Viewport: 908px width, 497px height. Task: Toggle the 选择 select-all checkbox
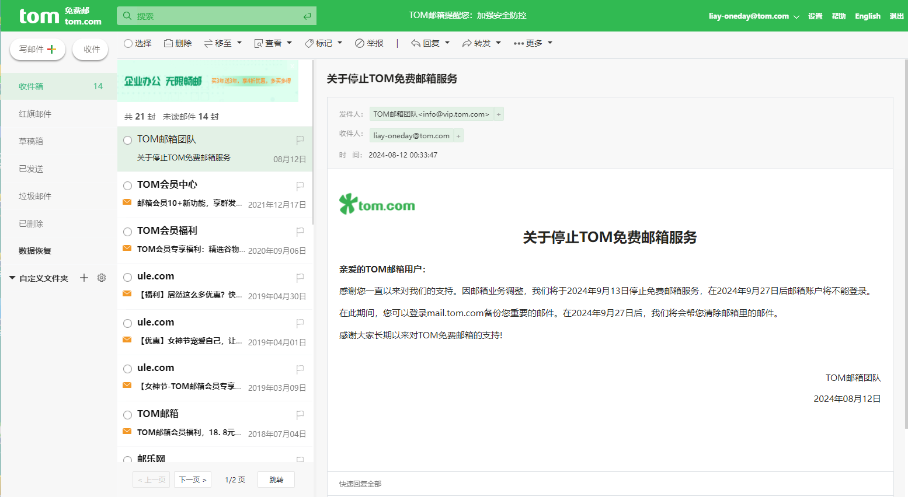point(128,43)
